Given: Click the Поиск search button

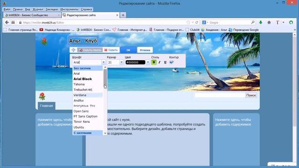Looking at the screenshot, I should click(x=251, y=95).
